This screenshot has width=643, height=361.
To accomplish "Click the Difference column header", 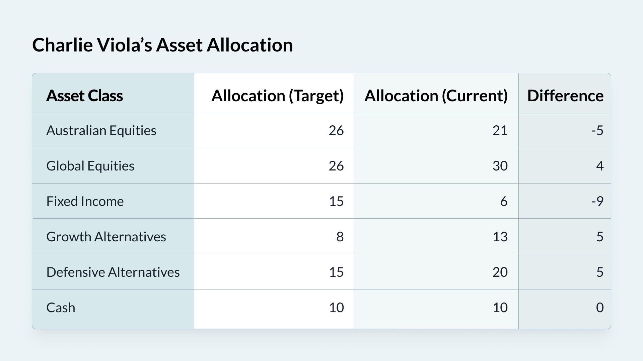I will pyautogui.click(x=565, y=96).
